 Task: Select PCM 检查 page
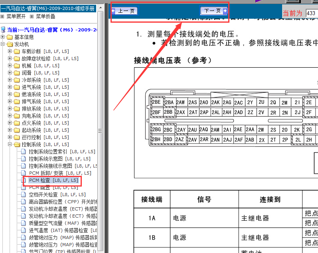53,180
